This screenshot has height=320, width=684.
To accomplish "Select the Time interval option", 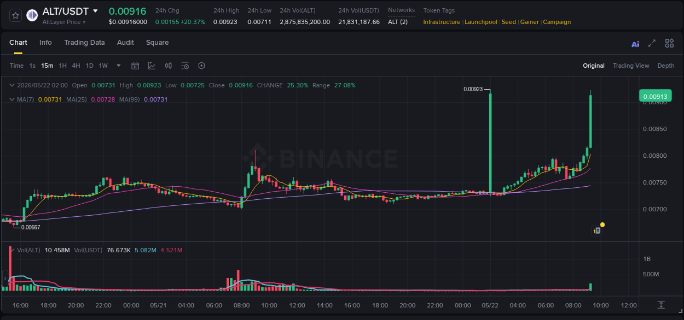I will coord(16,66).
